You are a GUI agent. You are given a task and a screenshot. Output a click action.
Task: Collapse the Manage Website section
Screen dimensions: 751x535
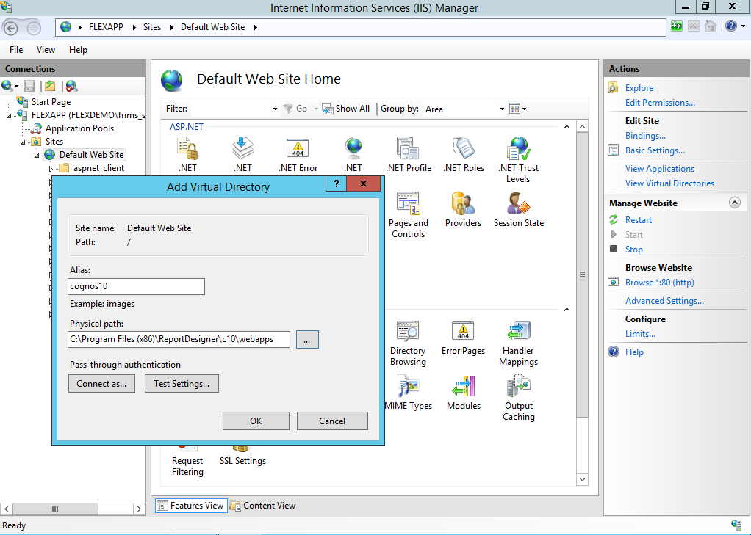click(735, 203)
